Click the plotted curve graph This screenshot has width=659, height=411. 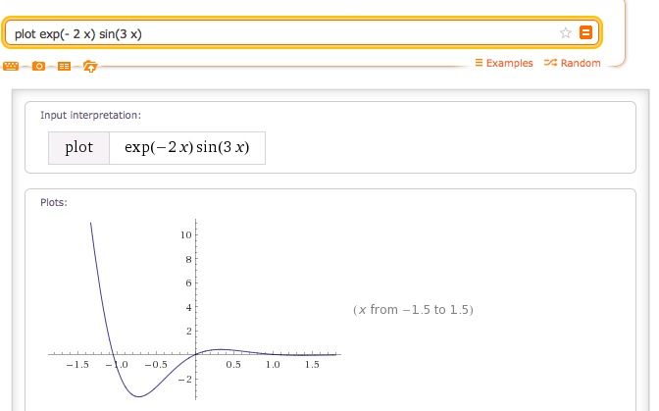(x=194, y=309)
